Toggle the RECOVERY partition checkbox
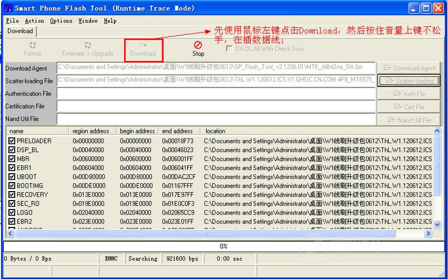Image resolution: width=448 pixels, height=279 pixels. tap(12, 195)
